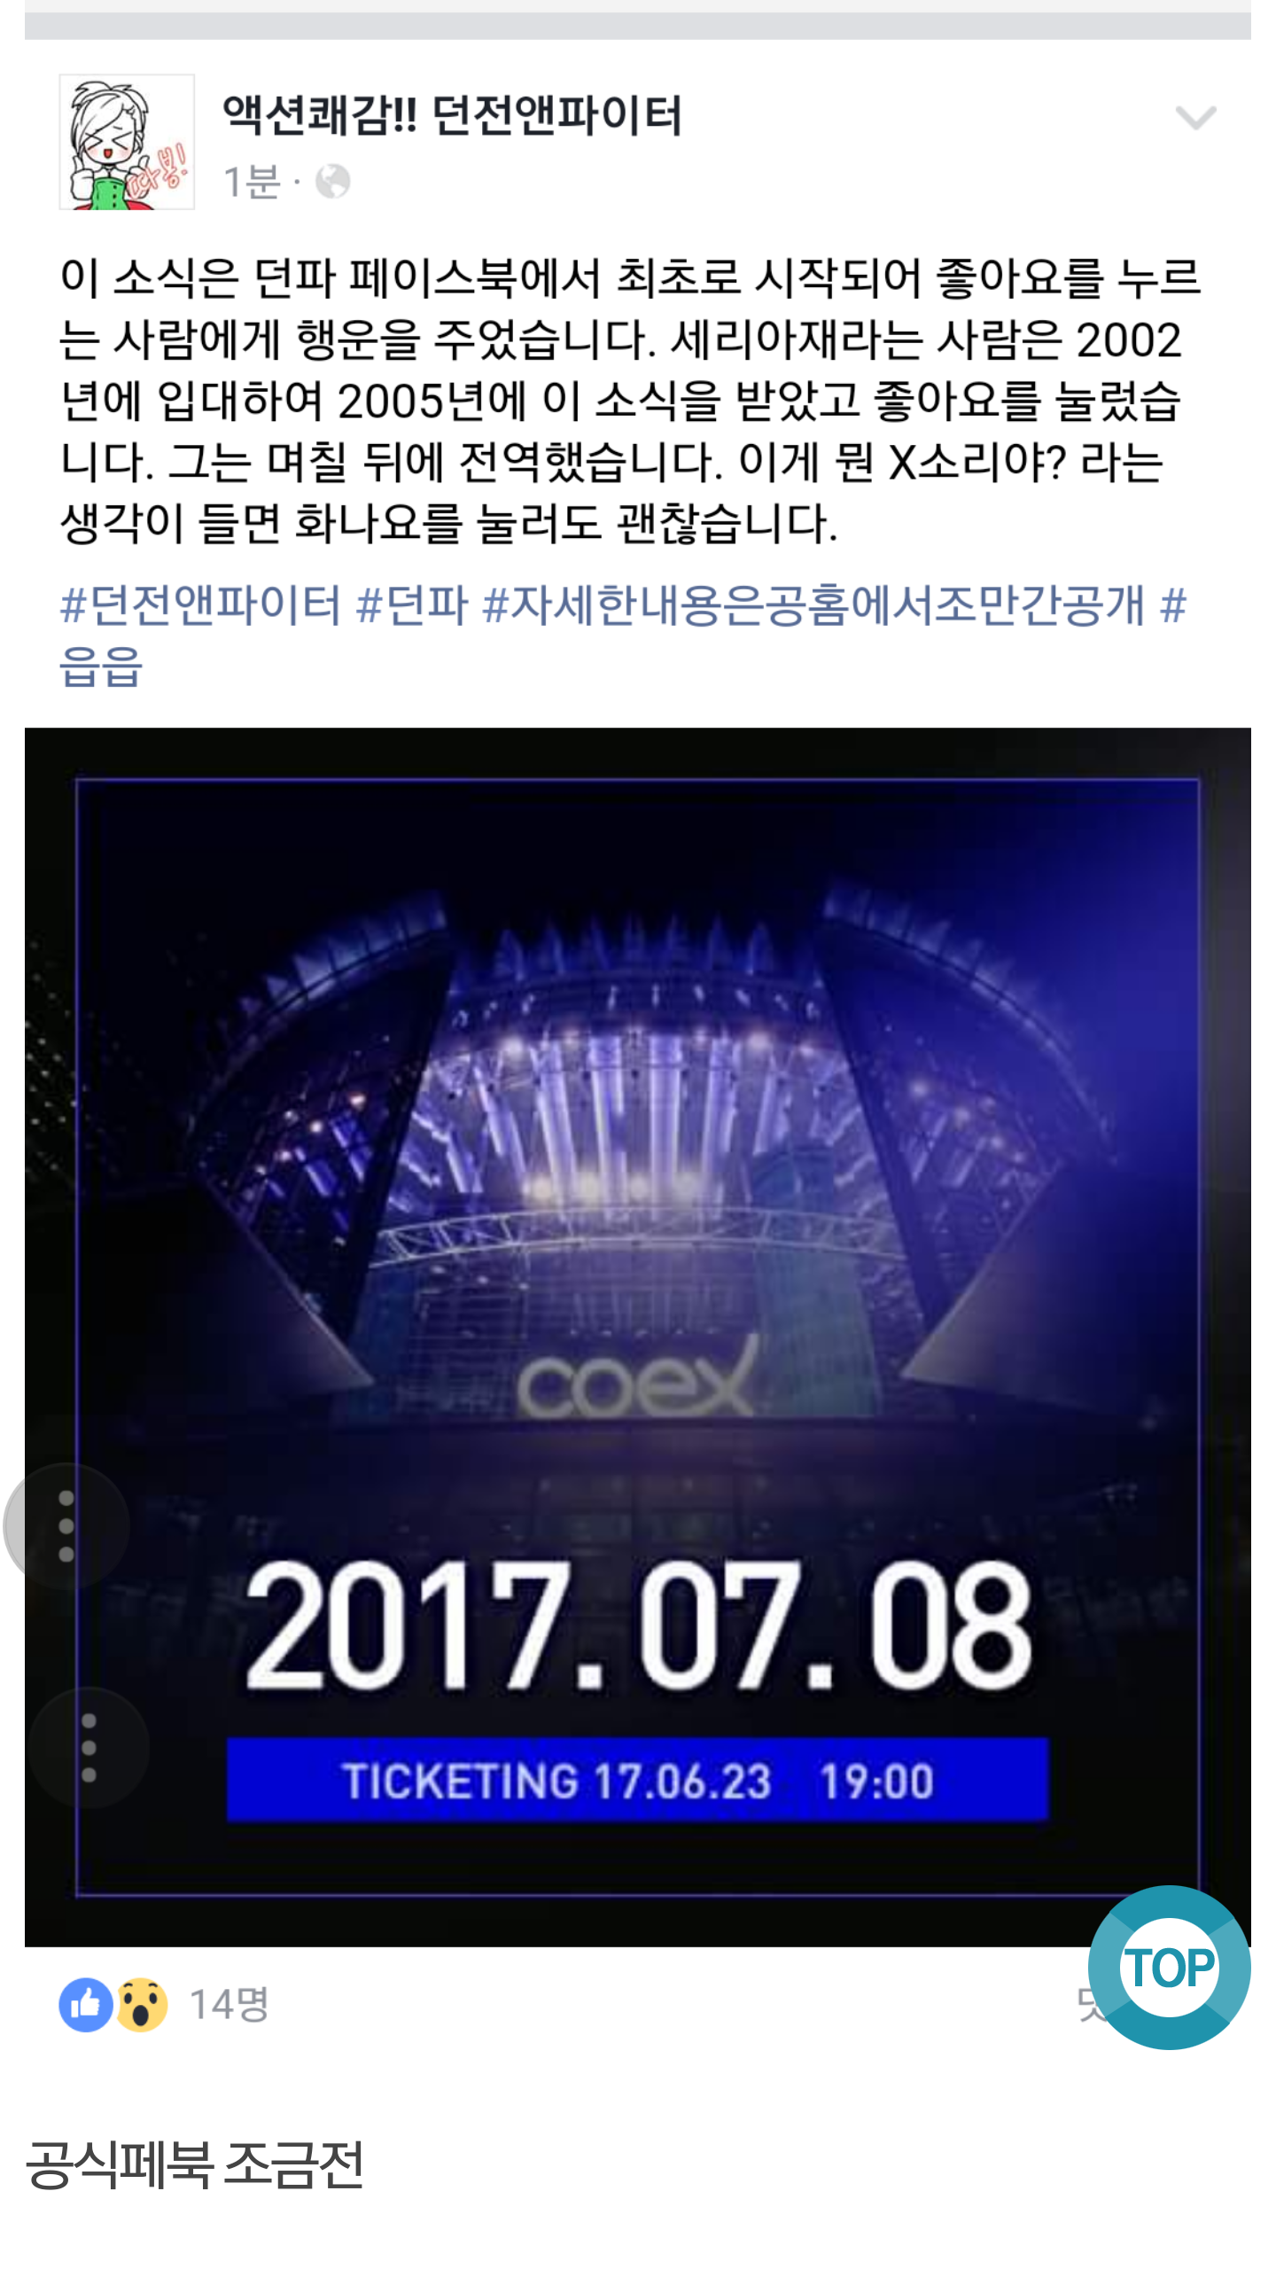Open the #던전앤파이터 hashtag

tap(200, 604)
